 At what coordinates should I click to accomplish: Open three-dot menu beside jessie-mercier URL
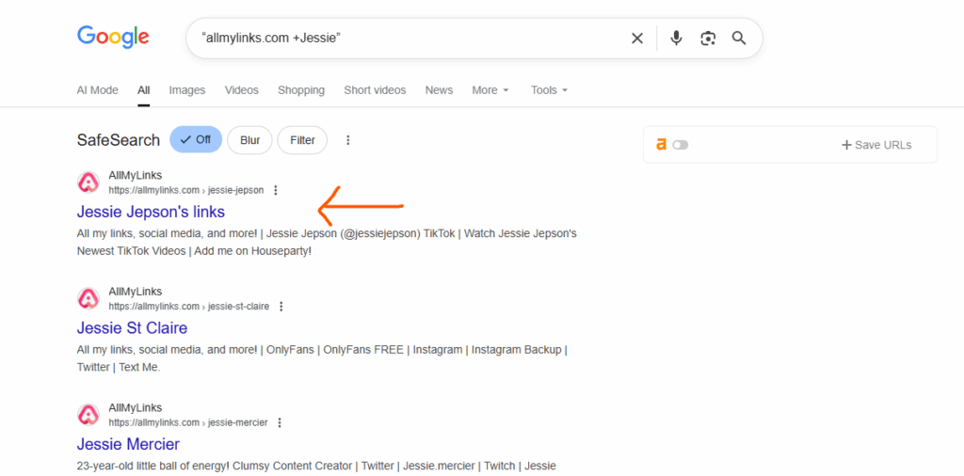coord(280,422)
